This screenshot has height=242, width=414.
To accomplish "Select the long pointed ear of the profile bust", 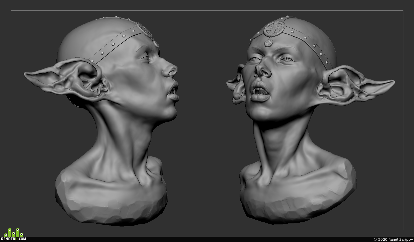I will tap(66, 79).
